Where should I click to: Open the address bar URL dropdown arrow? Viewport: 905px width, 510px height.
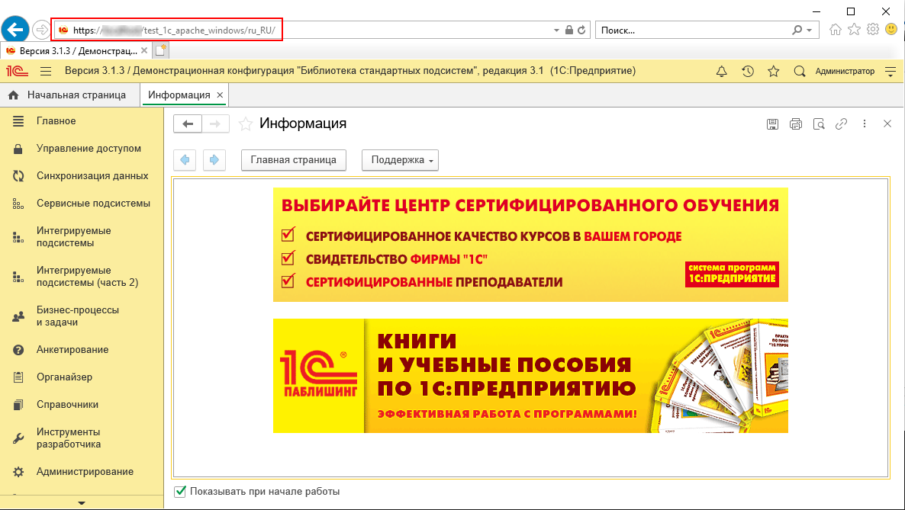[556, 30]
